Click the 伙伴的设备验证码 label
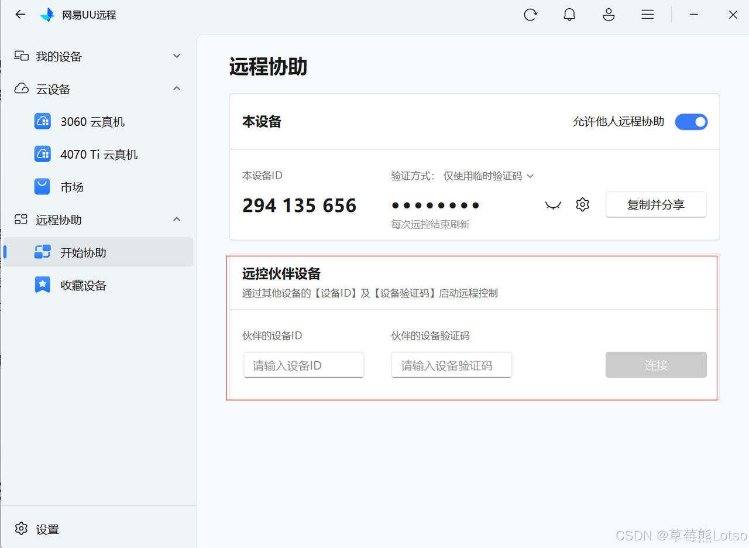 pos(430,335)
